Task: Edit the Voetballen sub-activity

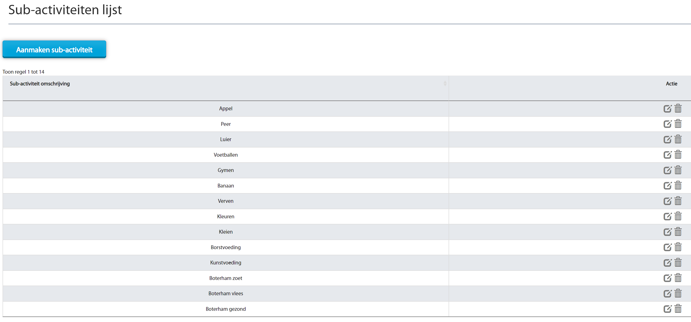Action: click(667, 155)
